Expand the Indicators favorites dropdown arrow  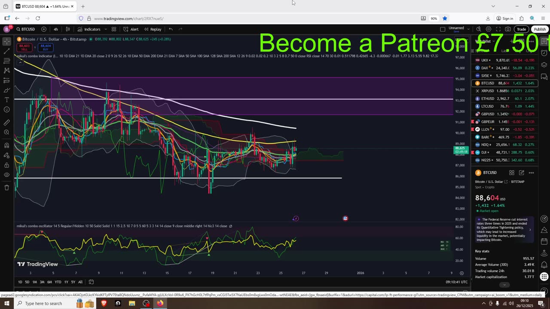pyautogui.click(x=105, y=29)
